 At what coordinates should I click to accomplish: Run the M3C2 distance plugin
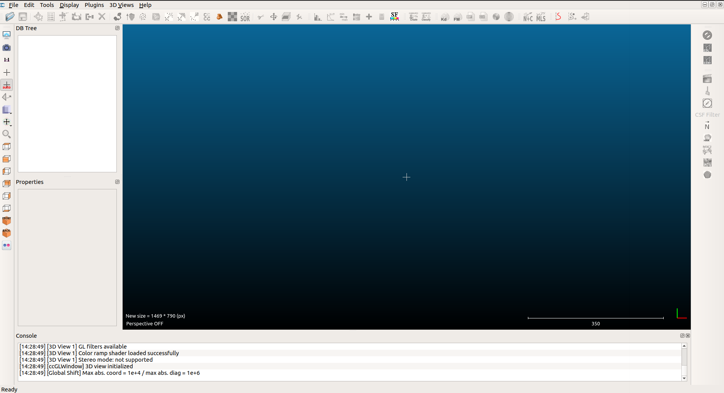point(707,150)
